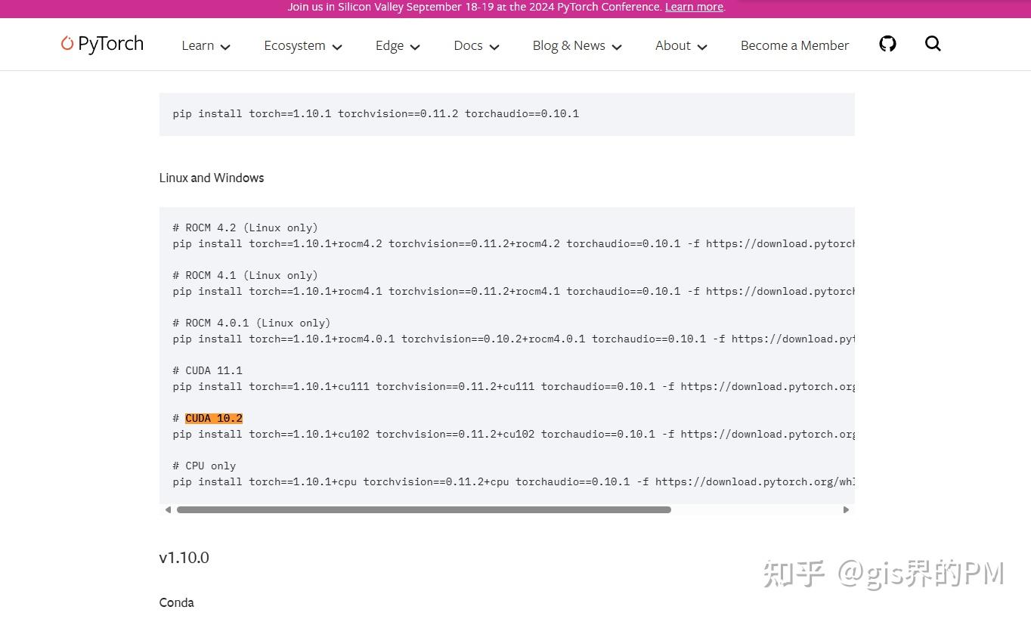
Task: Open the Docs dropdown arrow
Action: (x=494, y=46)
